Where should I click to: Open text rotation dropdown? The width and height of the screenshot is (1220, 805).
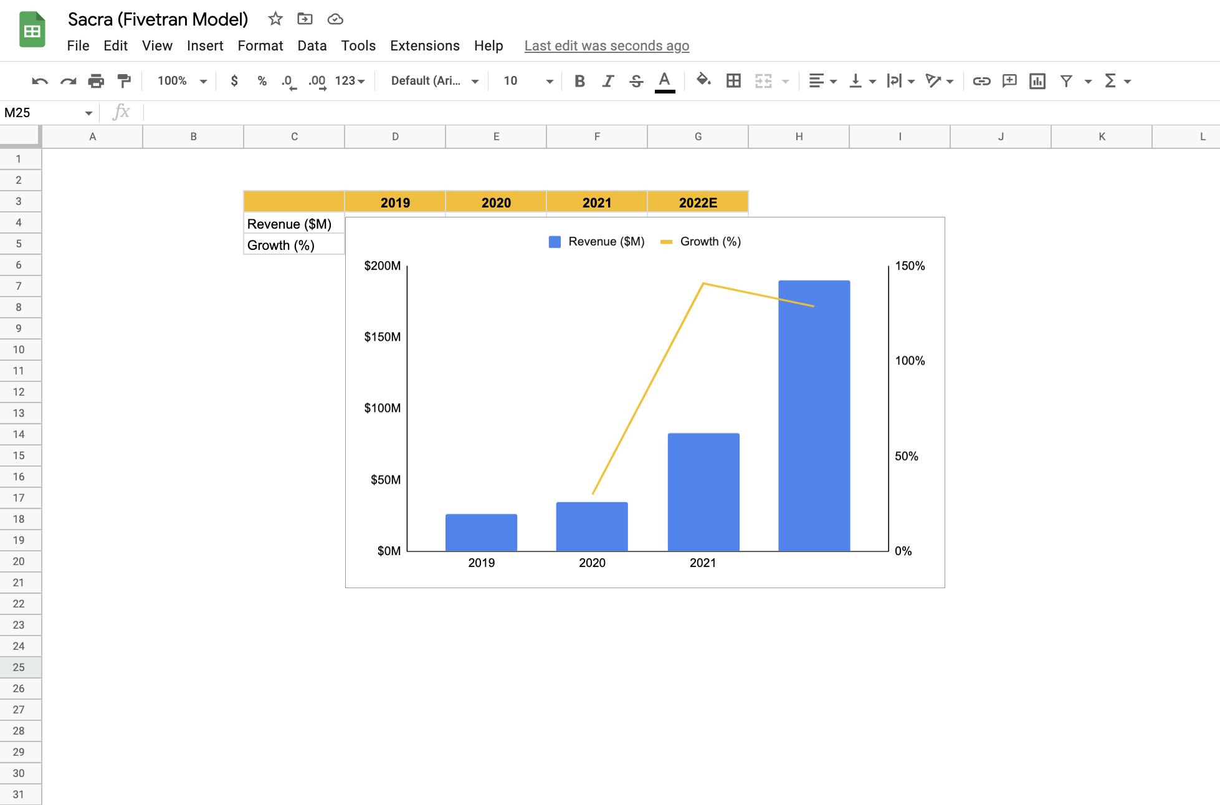(940, 81)
